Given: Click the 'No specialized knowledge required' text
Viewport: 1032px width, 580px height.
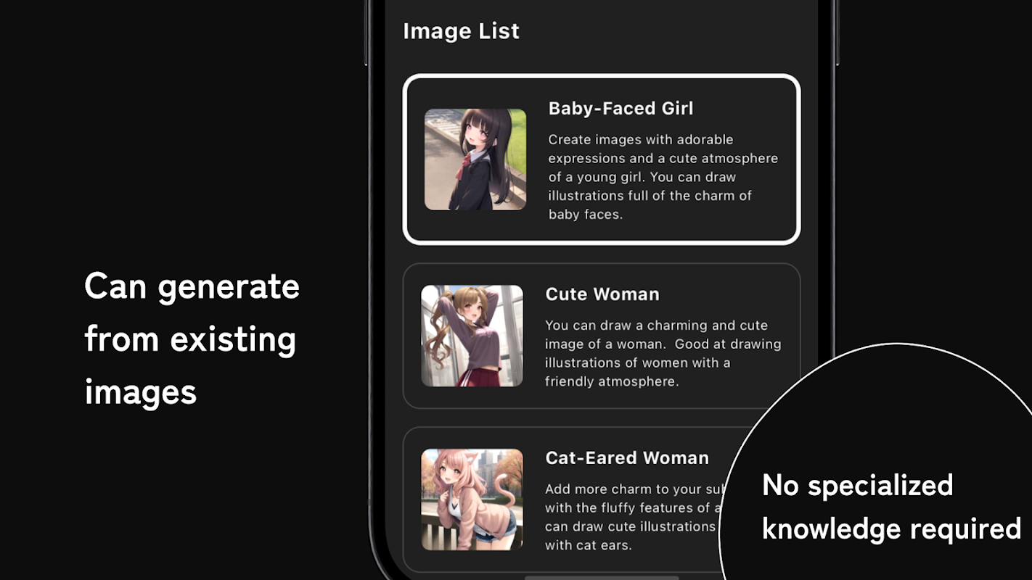Looking at the screenshot, I should coord(892,507).
